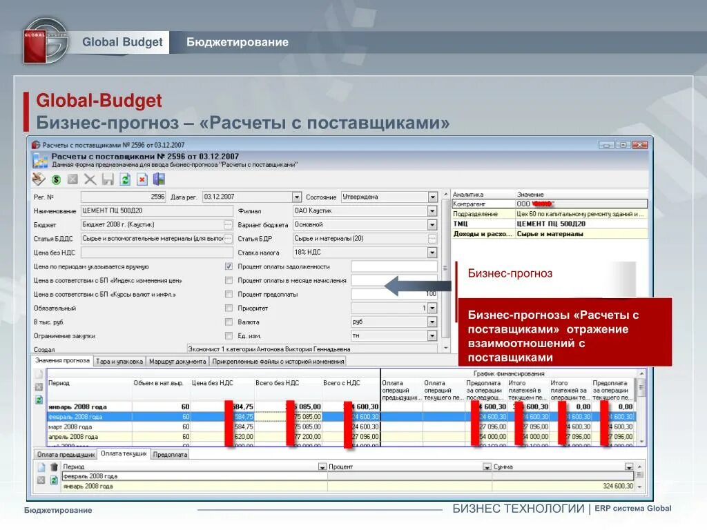The image size is (707, 530).
Task: Click the floppy disk save icon
Action: (x=108, y=180)
